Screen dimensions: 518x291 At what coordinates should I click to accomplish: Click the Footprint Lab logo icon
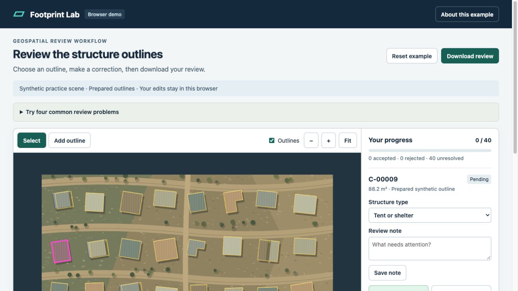(19, 14)
